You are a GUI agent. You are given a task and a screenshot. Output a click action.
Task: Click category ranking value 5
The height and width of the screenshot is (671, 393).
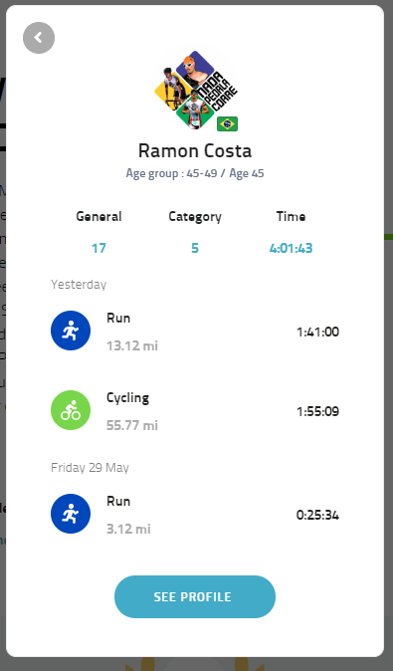click(x=195, y=248)
